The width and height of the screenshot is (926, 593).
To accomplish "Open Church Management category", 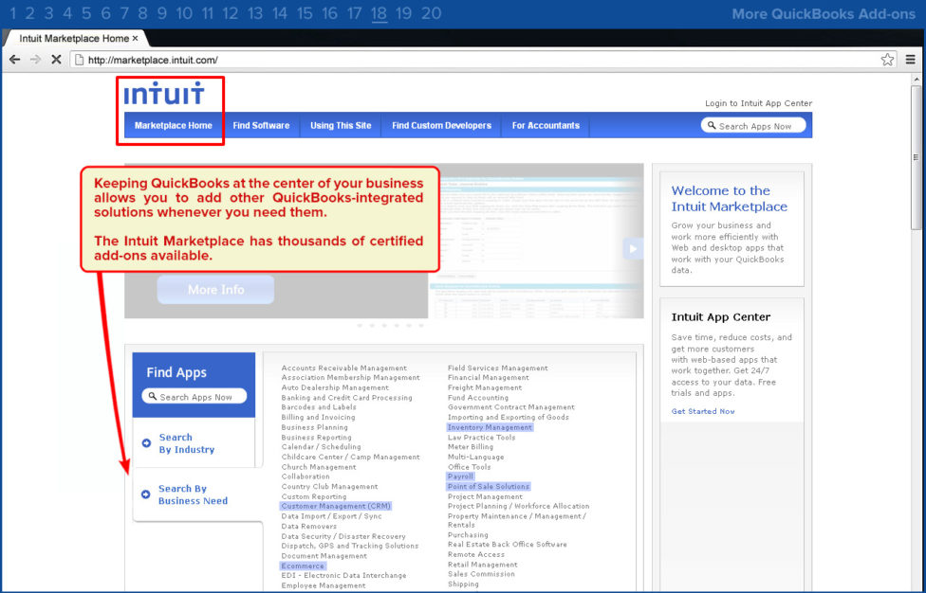I will pyautogui.click(x=319, y=467).
